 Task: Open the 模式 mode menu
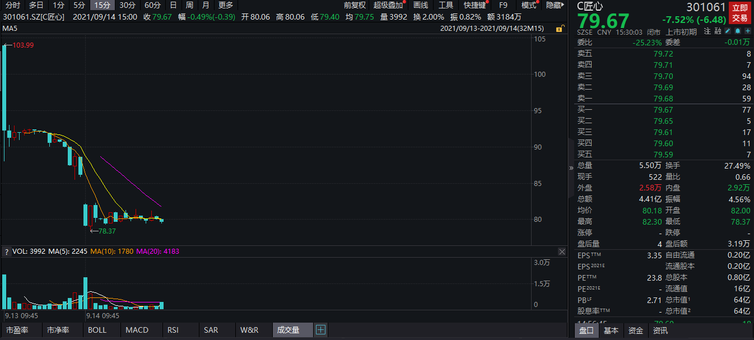pos(528,5)
